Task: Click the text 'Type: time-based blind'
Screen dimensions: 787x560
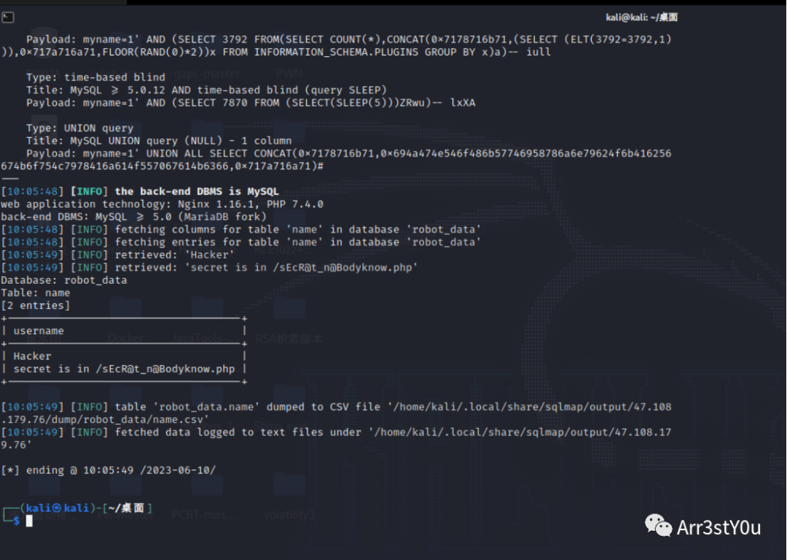Action: tap(95, 77)
